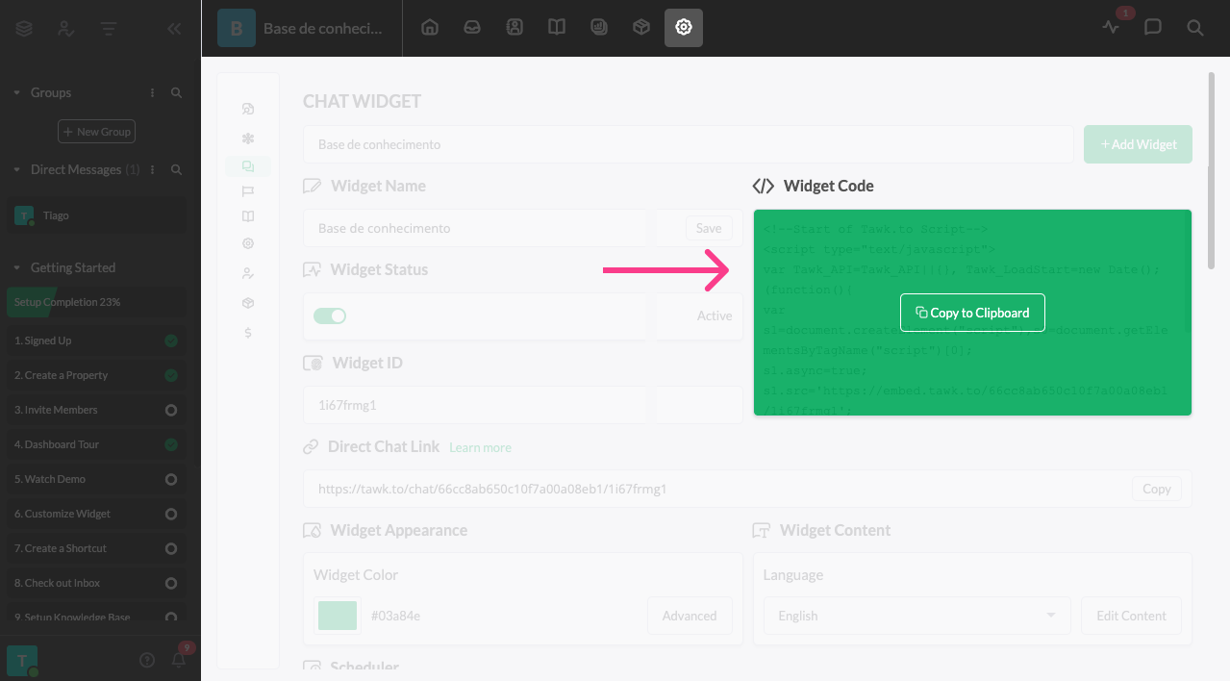This screenshot has width=1230, height=681.
Task: Toggle the Widget Status switch
Action: [330, 315]
